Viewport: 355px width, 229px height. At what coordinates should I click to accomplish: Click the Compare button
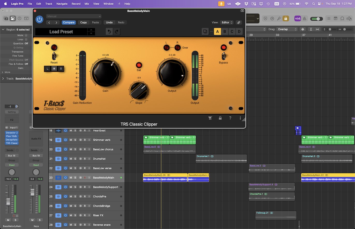point(69,22)
